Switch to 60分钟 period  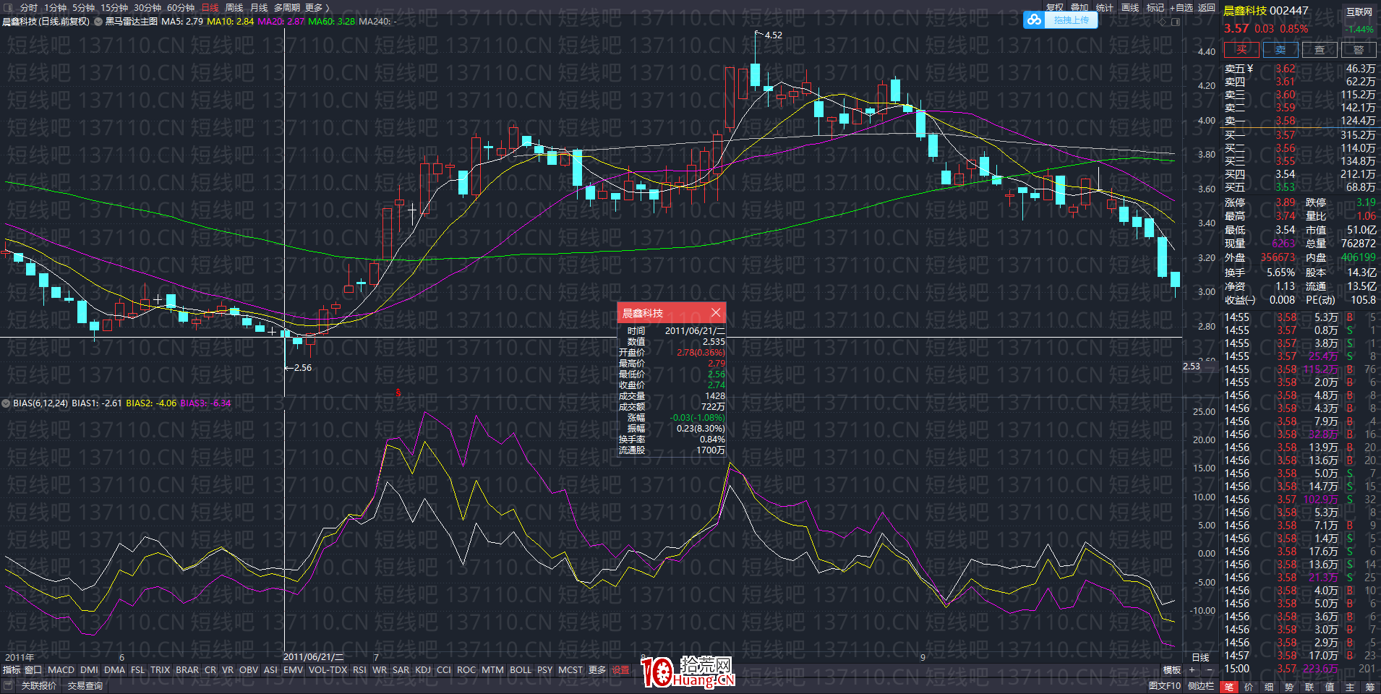point(181,8)
